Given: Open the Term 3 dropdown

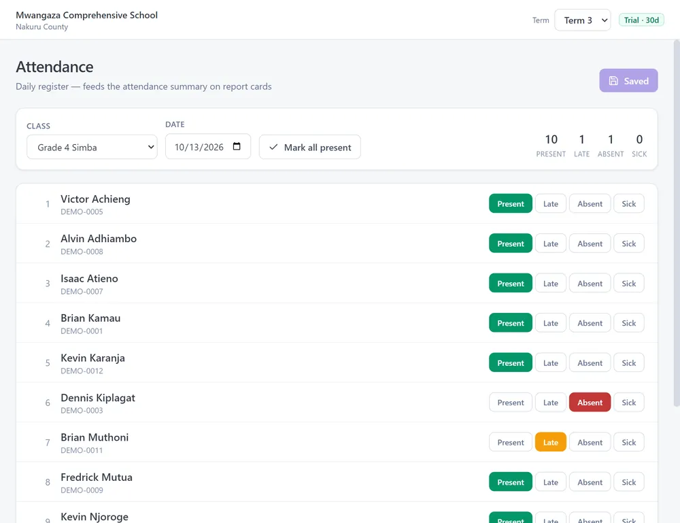Looking at the screenshot, I should 583,20.
